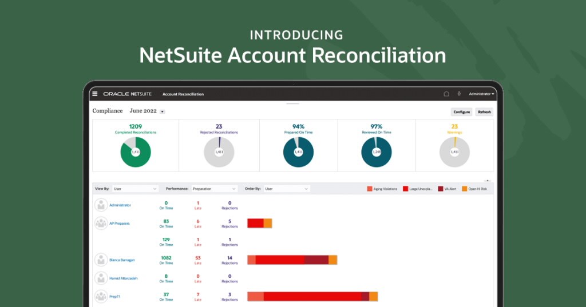586x307 pixels.
Task: Click the 83 On Time count
Action: point(167,221)
